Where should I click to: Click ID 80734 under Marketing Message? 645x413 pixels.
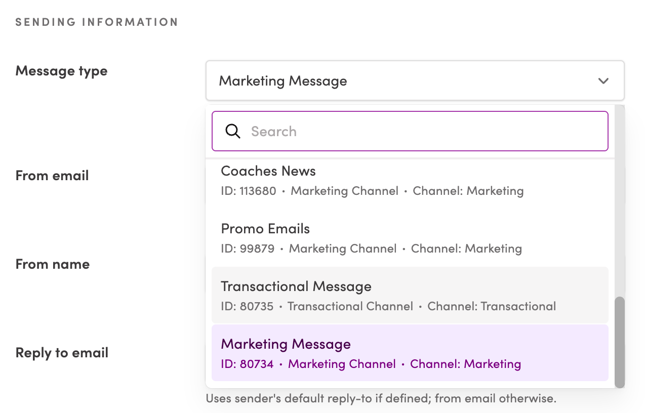247,364
